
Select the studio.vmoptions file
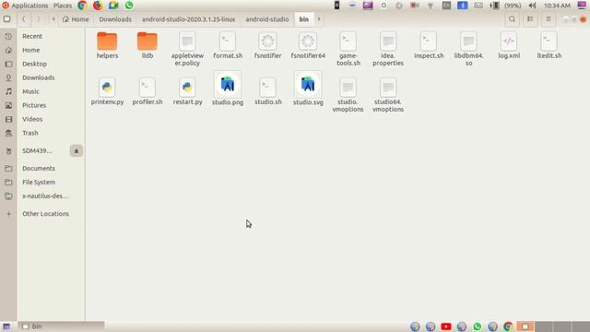[x=348, y=96]
